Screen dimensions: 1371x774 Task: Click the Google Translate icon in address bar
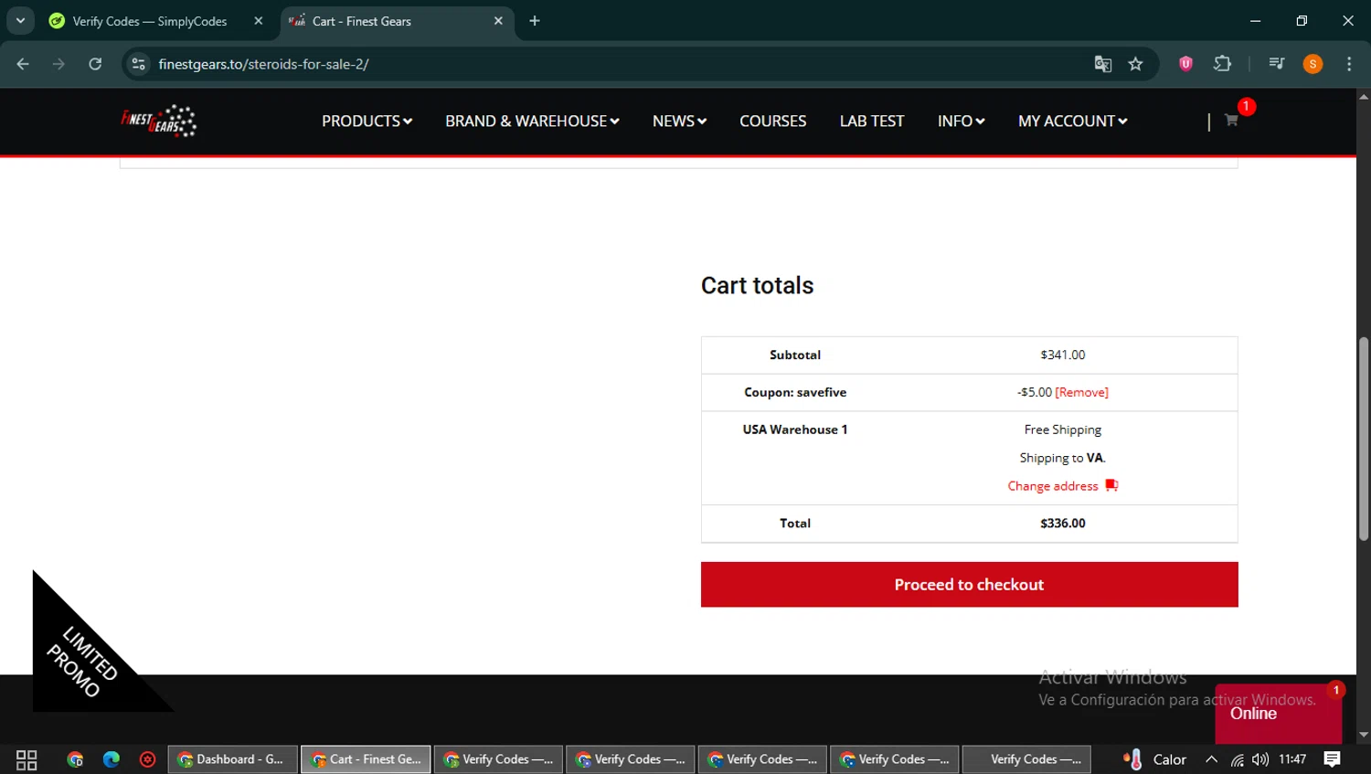[x=1103, y=64]
